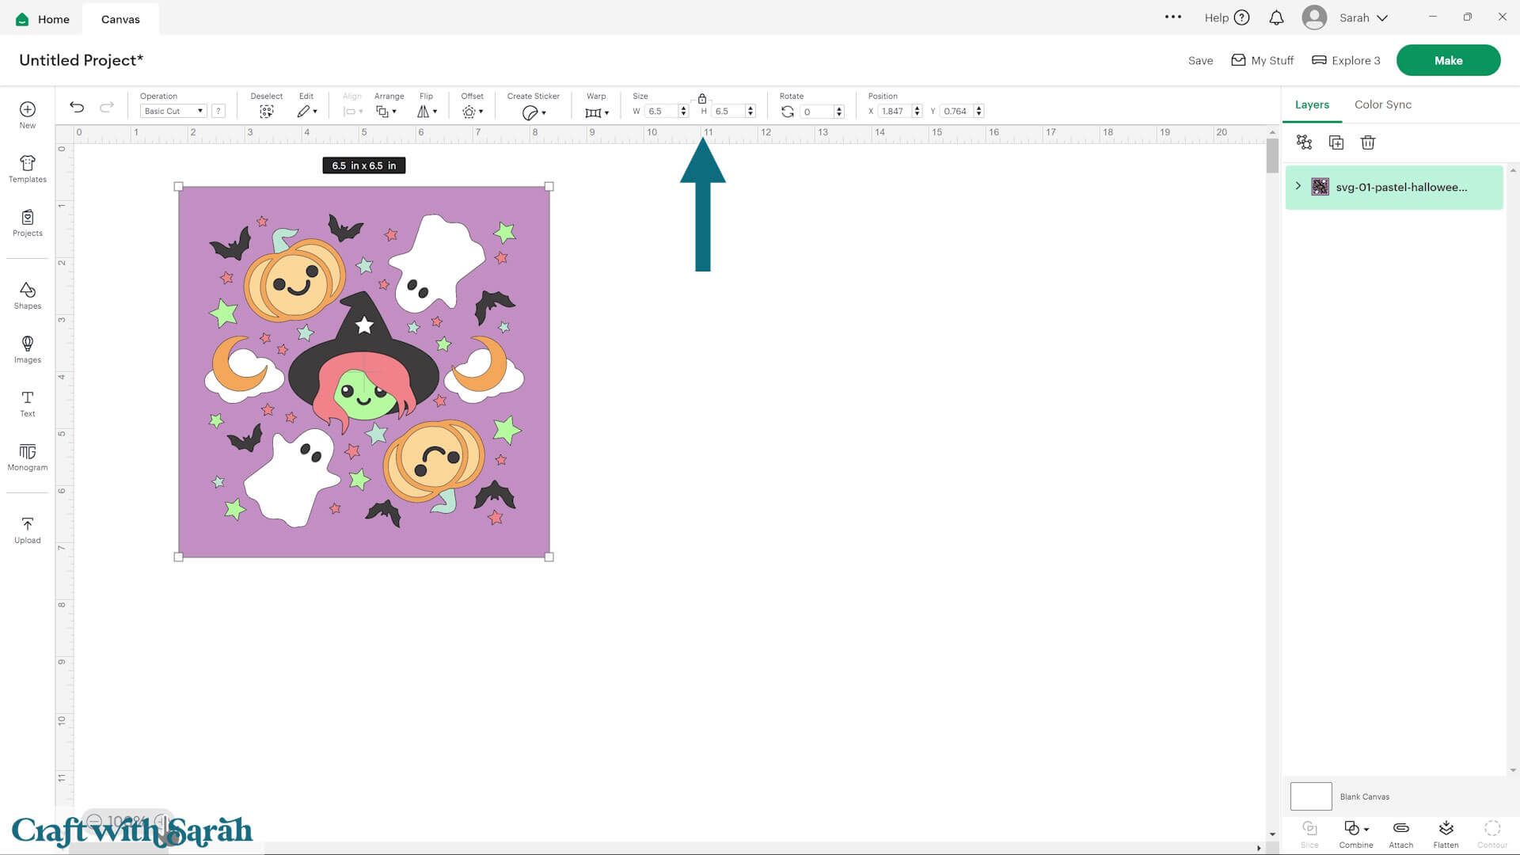Click the Deselect icon in toolbar
This screenshot has height=855, width=1520.
[266, 112]
